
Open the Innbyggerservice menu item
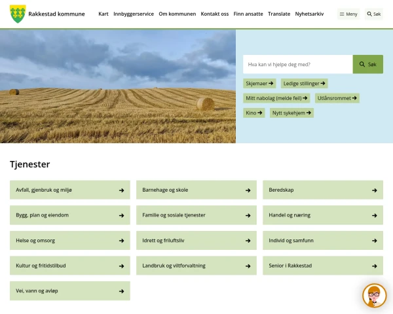134,14
